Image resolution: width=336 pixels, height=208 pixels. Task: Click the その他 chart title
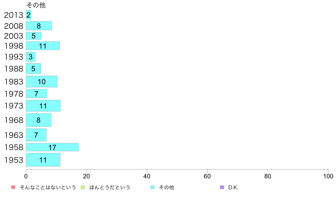36,5
